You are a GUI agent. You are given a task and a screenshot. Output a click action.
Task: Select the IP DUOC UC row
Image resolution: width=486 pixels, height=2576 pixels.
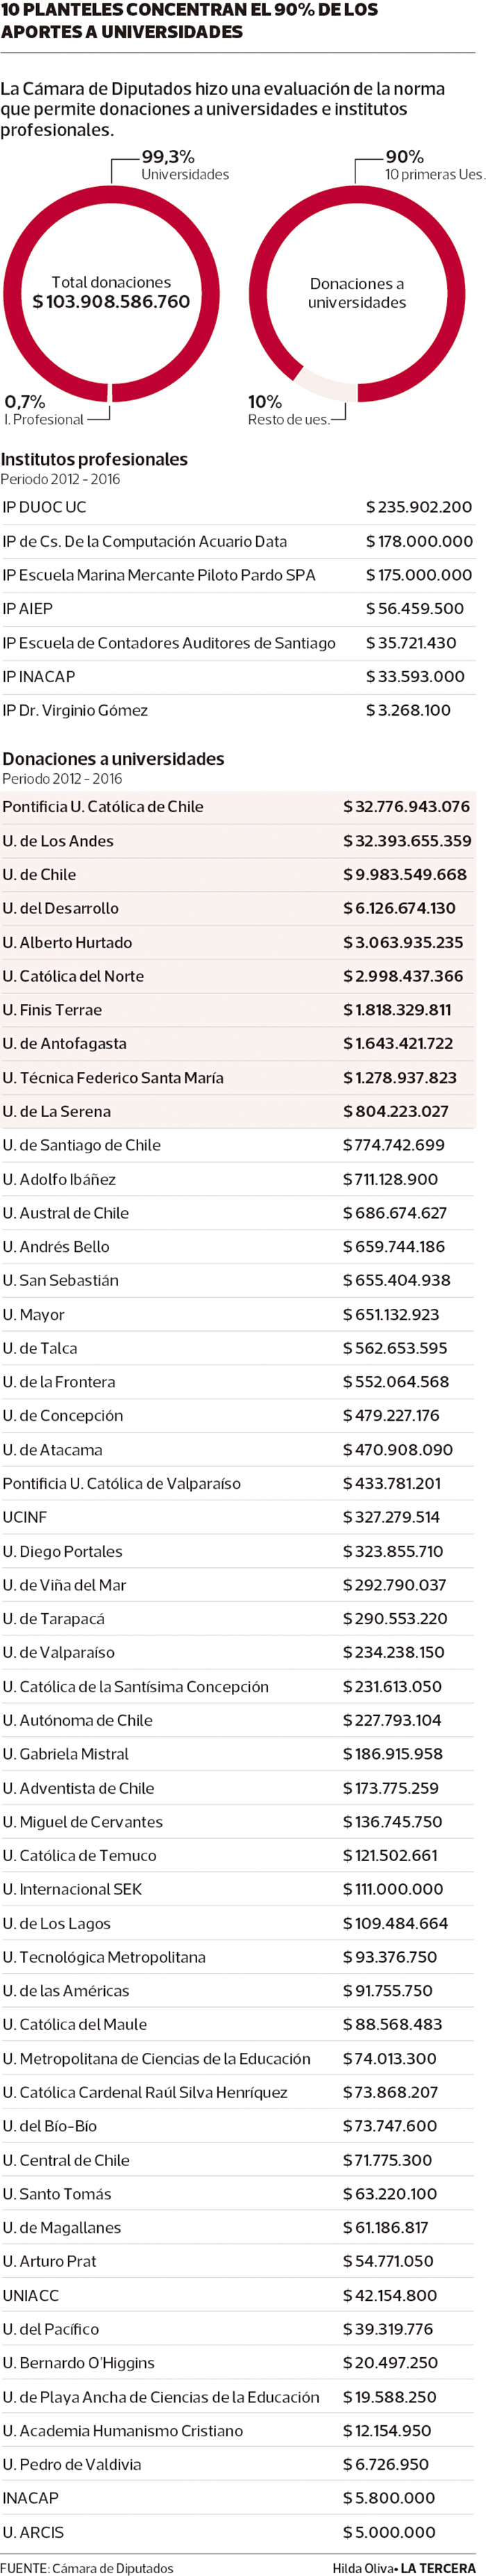(237, 507)
